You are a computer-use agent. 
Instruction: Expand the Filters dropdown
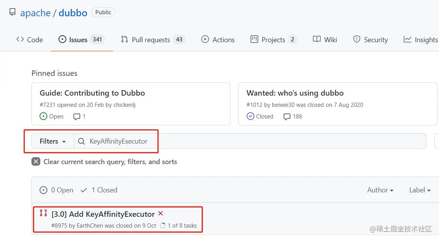coord(53,141)
